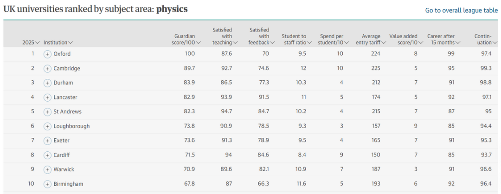The image size is (501, 194).
Task: Expand the Cardiff row plus icon
Action: tap(47, 155)
